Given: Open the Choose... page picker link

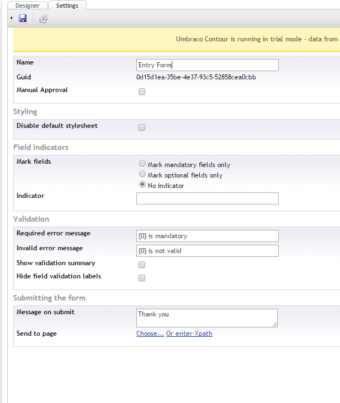Looking at the screenshot, I should [x=150, y=334].
